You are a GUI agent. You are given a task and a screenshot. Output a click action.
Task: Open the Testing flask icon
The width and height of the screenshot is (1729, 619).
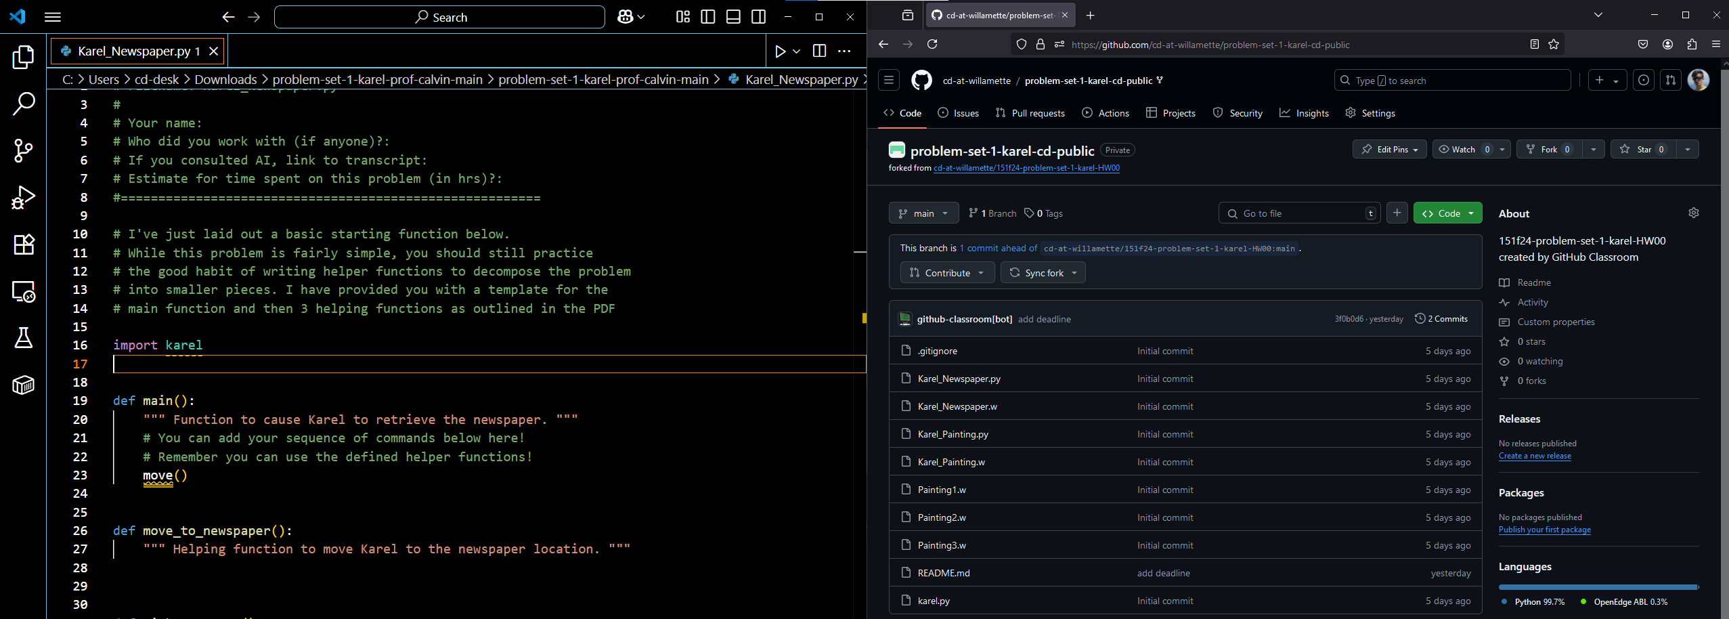24,338
